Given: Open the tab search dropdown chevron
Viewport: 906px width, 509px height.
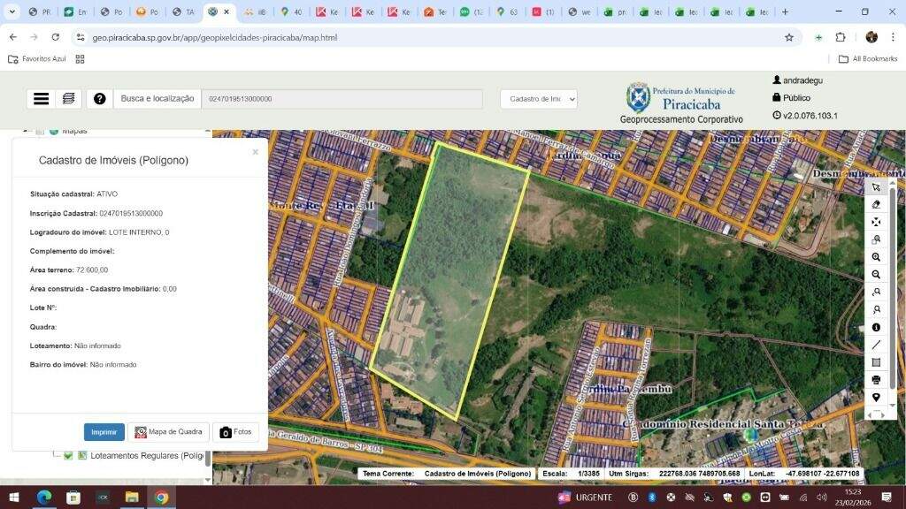Looking at the screenshot, I should [x=12, y=11].
